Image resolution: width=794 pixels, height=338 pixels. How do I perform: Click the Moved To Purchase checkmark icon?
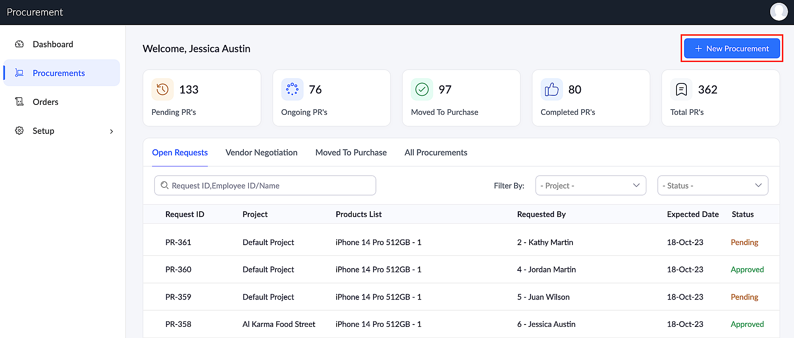click(422, 89)
